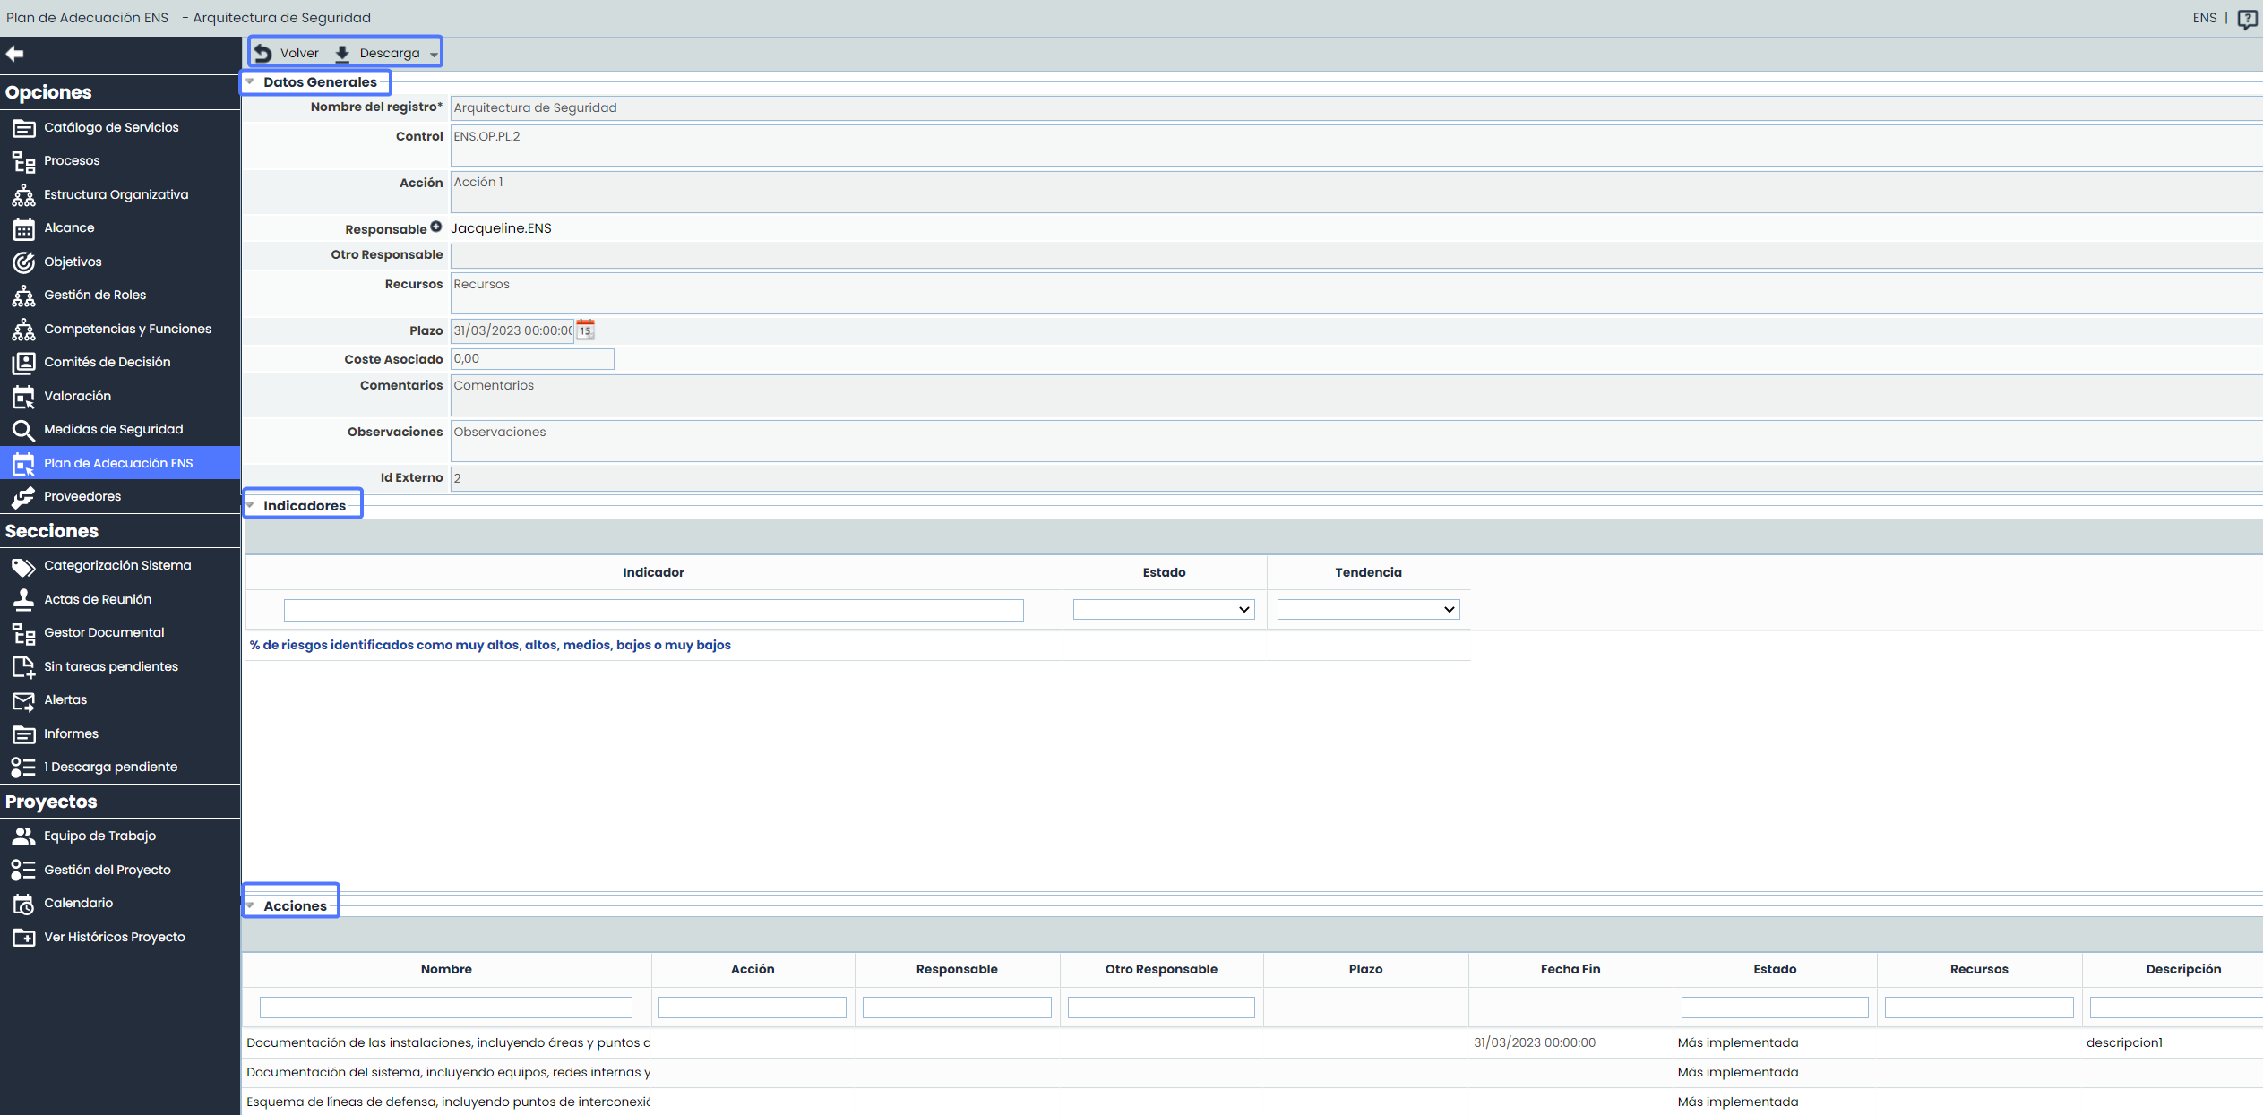The width and height of the screenshot is (2263, 1115).
Task: Expand the Descarga dropdown arrow
Action: click(434, 55)
